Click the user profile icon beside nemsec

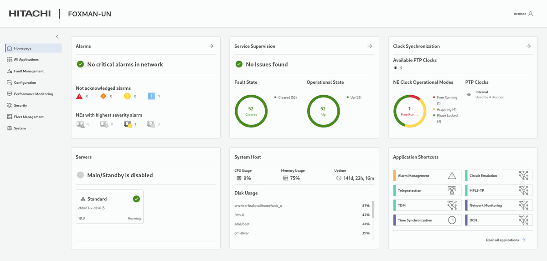[531, 14]
